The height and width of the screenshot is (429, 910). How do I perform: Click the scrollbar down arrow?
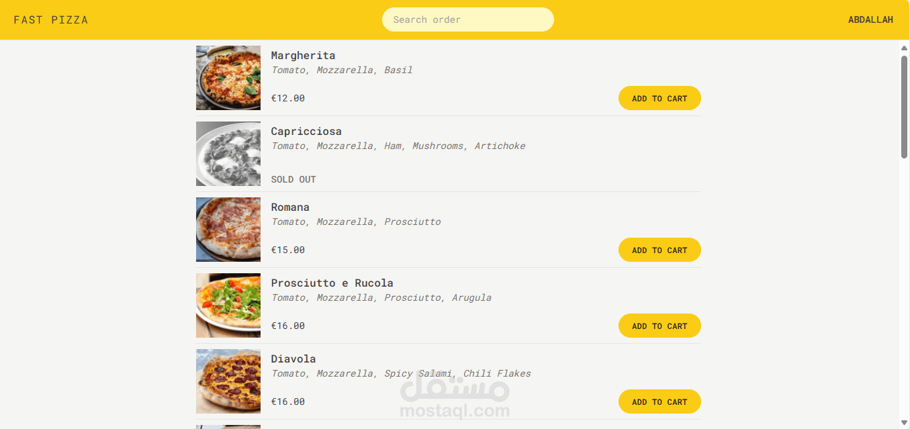[x=904, y=422]
